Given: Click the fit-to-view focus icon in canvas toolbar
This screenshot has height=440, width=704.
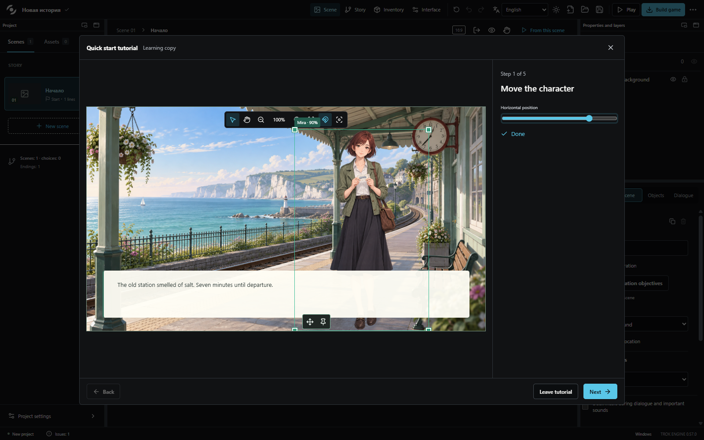Looking at the screenshot, I should tap(339, 120).
